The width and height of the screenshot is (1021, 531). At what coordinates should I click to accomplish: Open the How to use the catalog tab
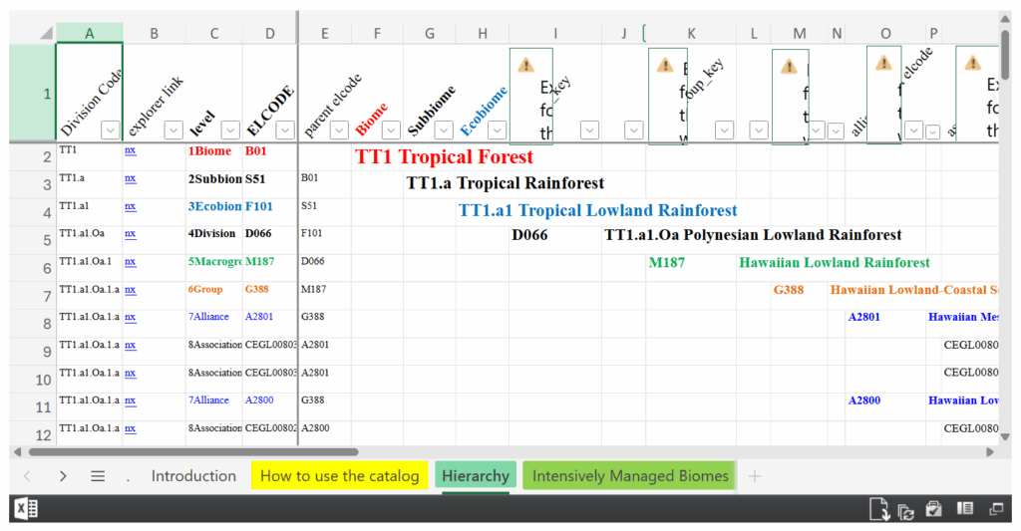pos(339,476)
